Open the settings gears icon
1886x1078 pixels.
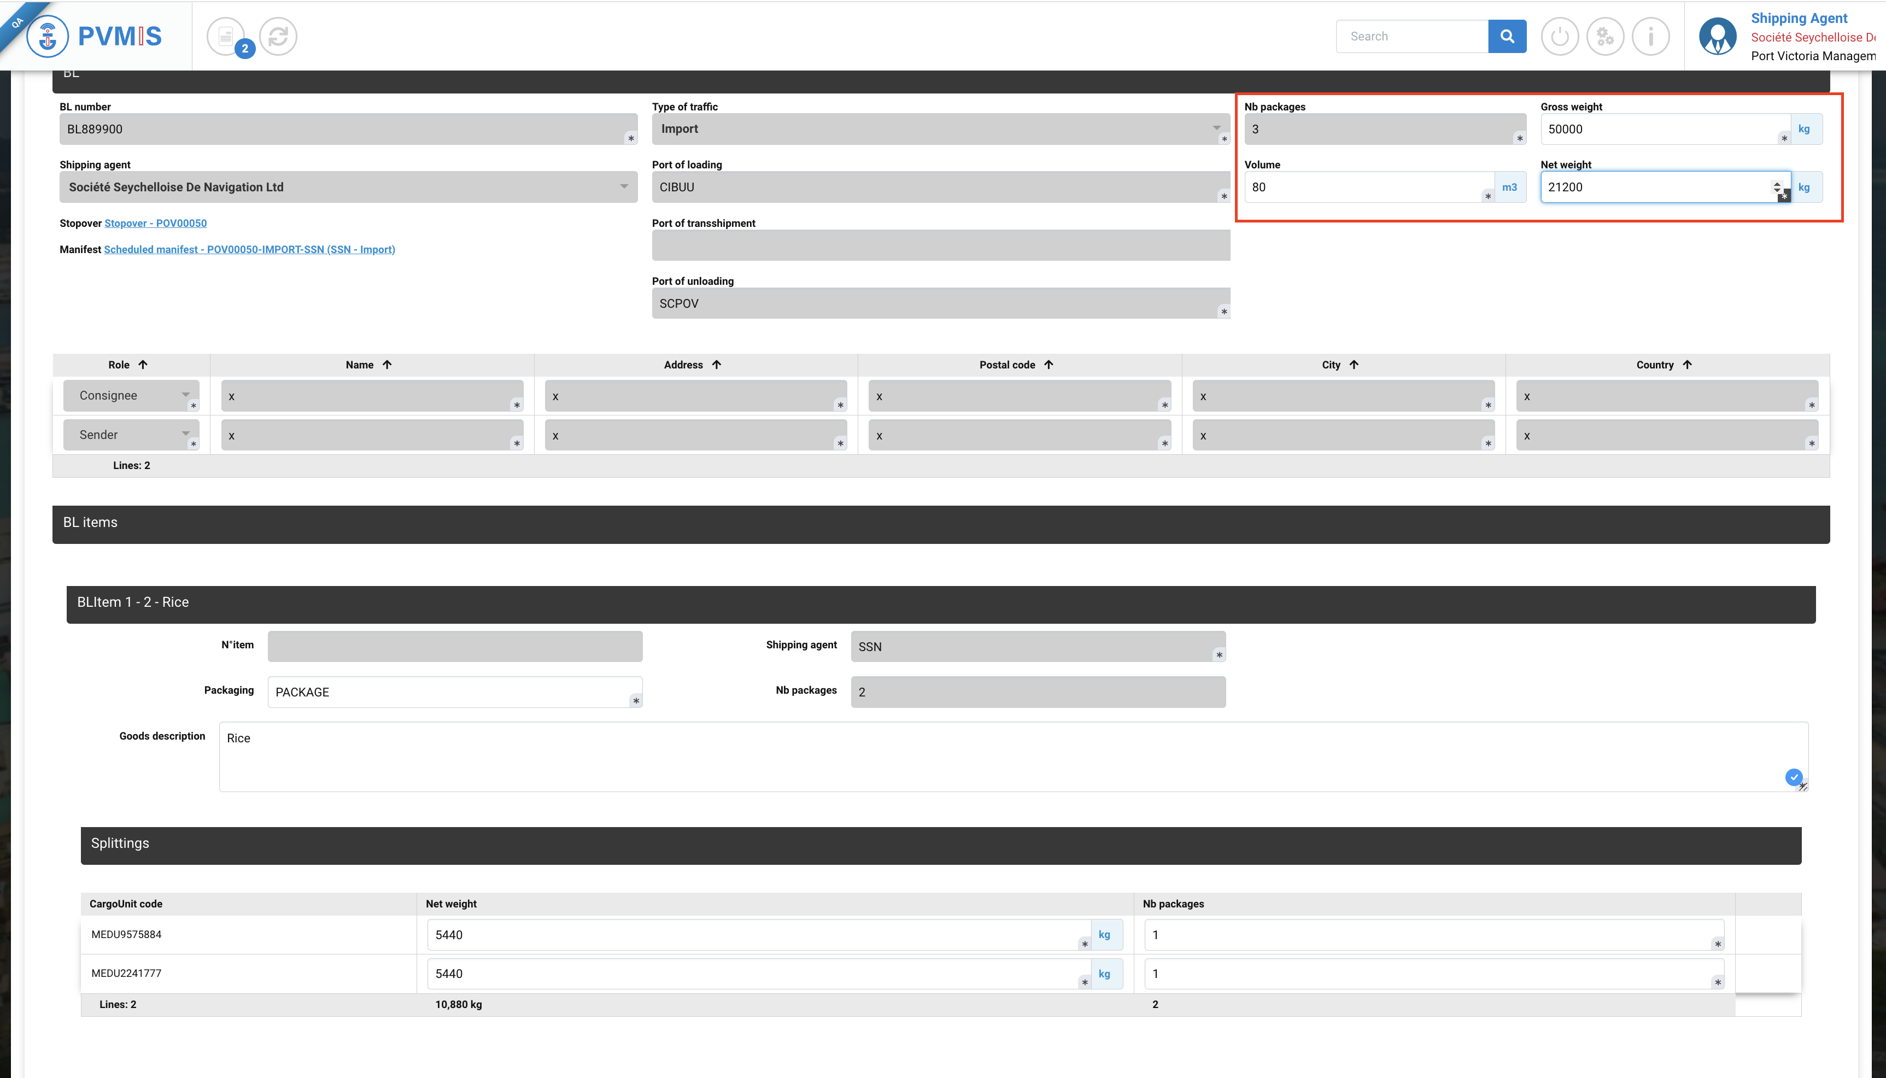point(1604,36)
